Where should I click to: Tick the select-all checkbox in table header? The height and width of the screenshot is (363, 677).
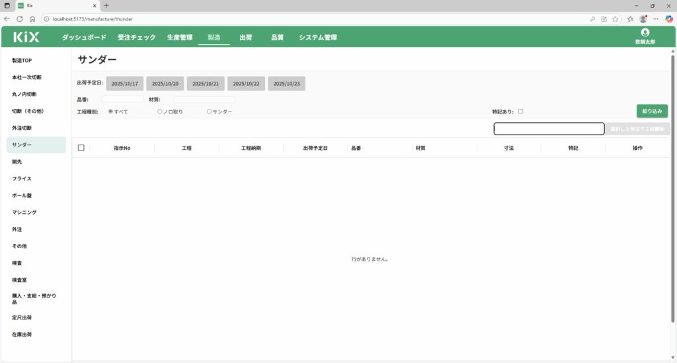tap(81, 148)
